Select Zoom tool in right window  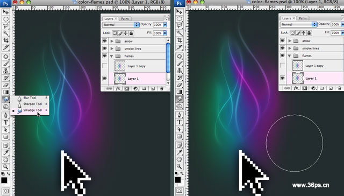pos(180,166)
